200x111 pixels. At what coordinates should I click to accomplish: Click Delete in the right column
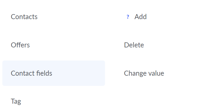(134, 45)
